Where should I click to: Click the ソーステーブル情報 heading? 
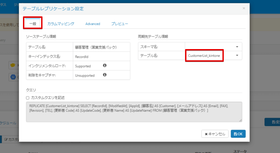click(x=41, y=36)
